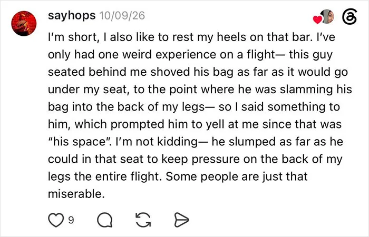The height and width of the screenshot is (237, 369).
Task: View the like count of 9
Action: (71, 220)
